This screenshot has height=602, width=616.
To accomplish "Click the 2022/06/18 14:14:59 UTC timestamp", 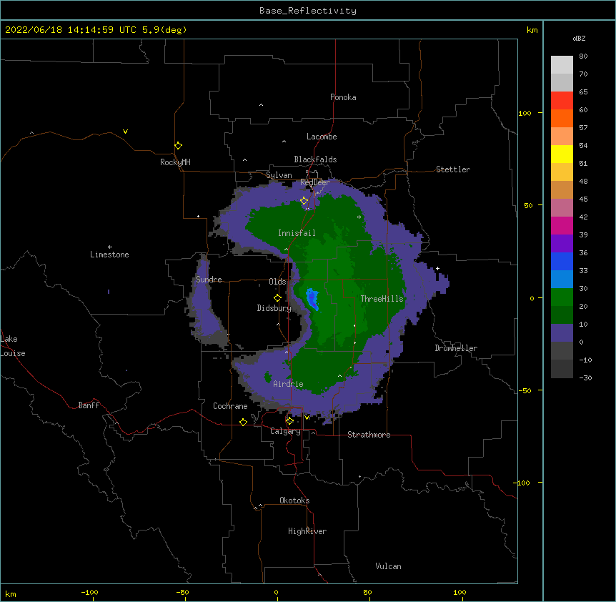I will point(71,30).
